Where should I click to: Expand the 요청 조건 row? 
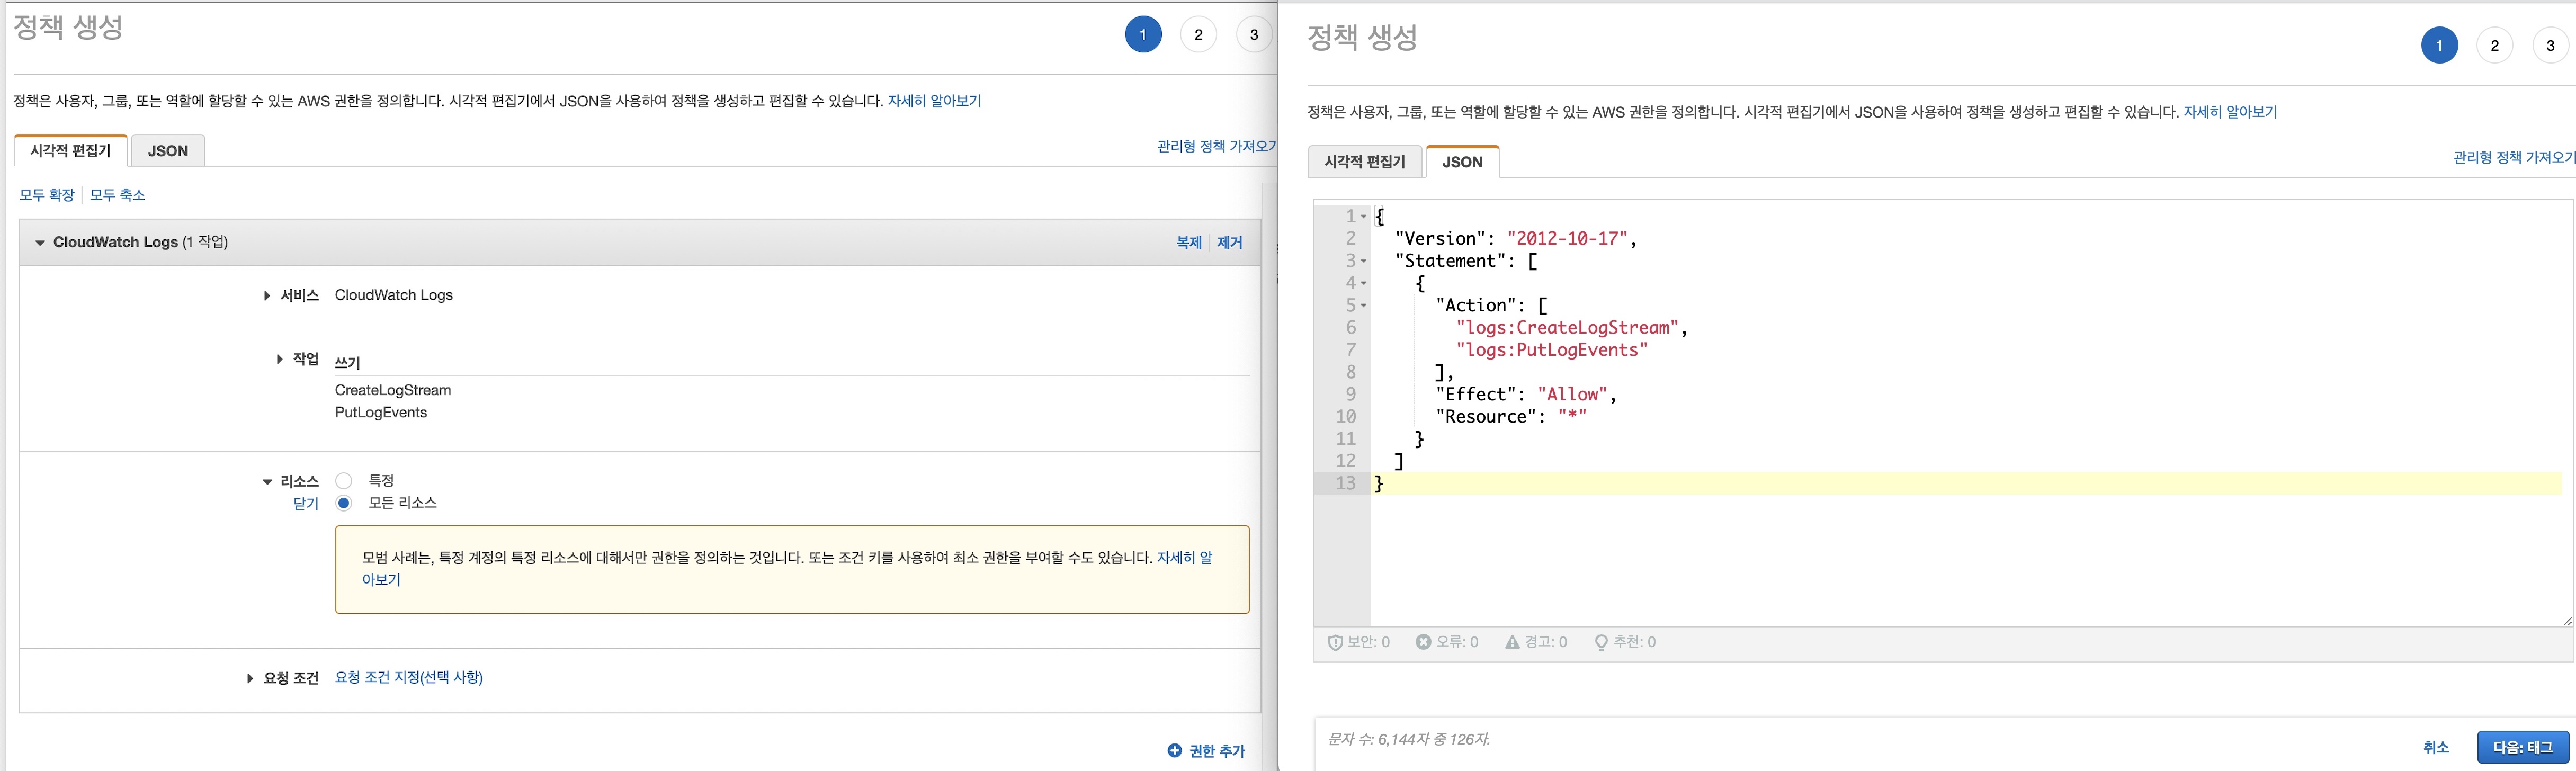click(250, 679)
